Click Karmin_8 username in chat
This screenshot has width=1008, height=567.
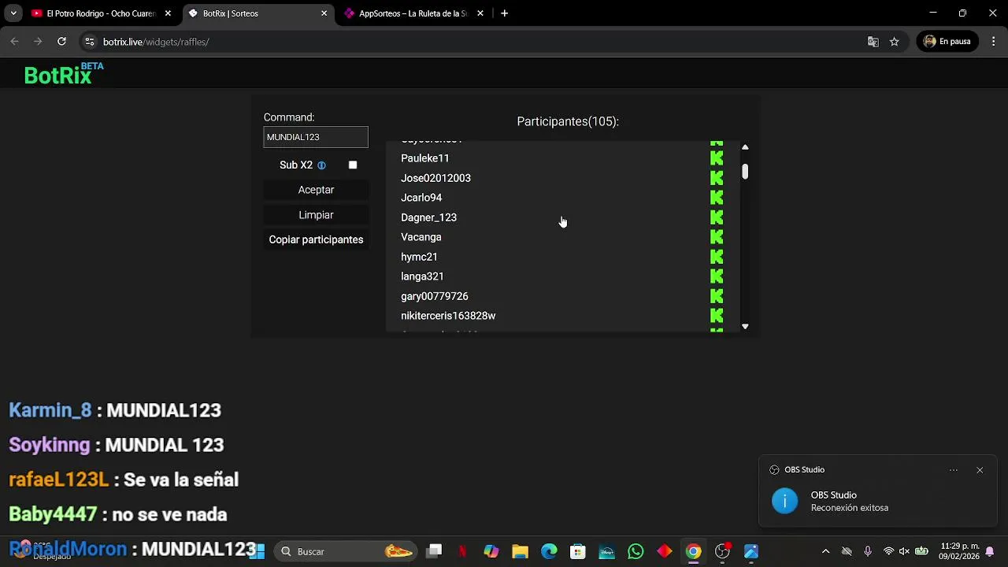tap(50, 410)
